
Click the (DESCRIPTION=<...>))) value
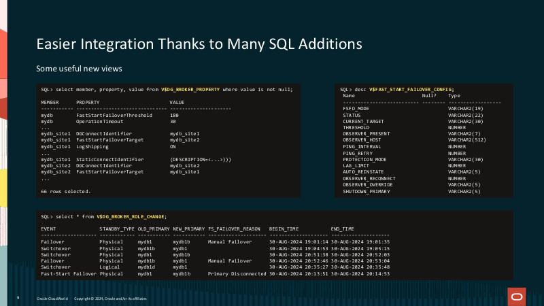point(200,160)
